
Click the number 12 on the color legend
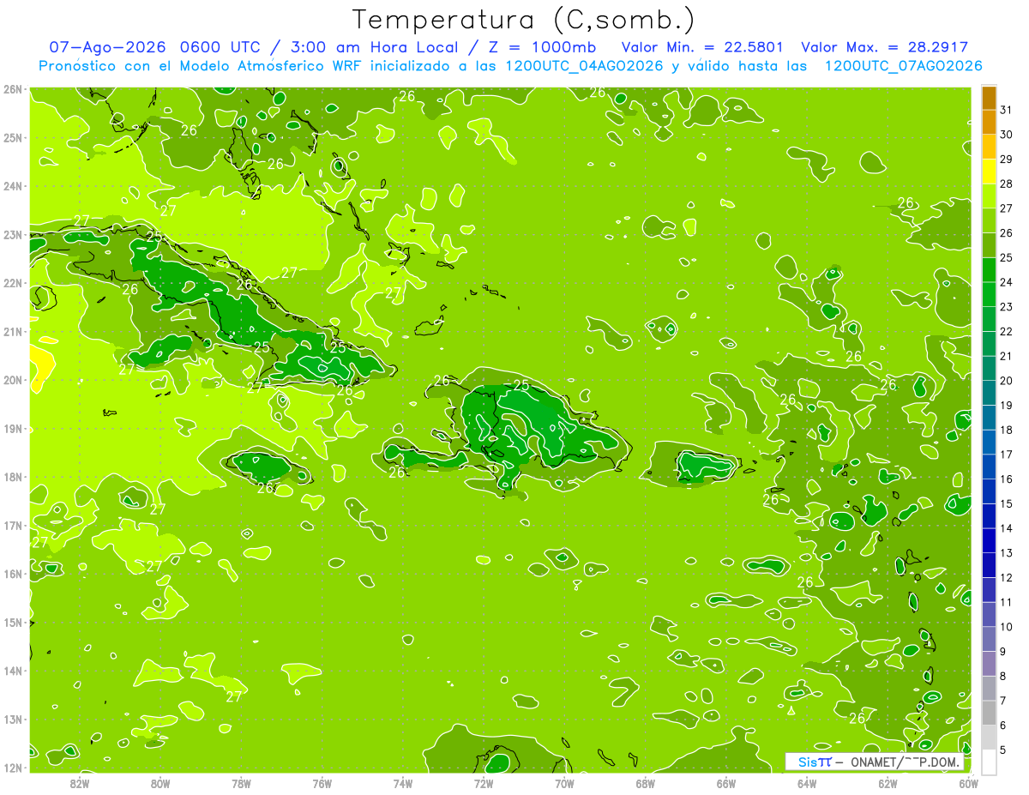1006,577
